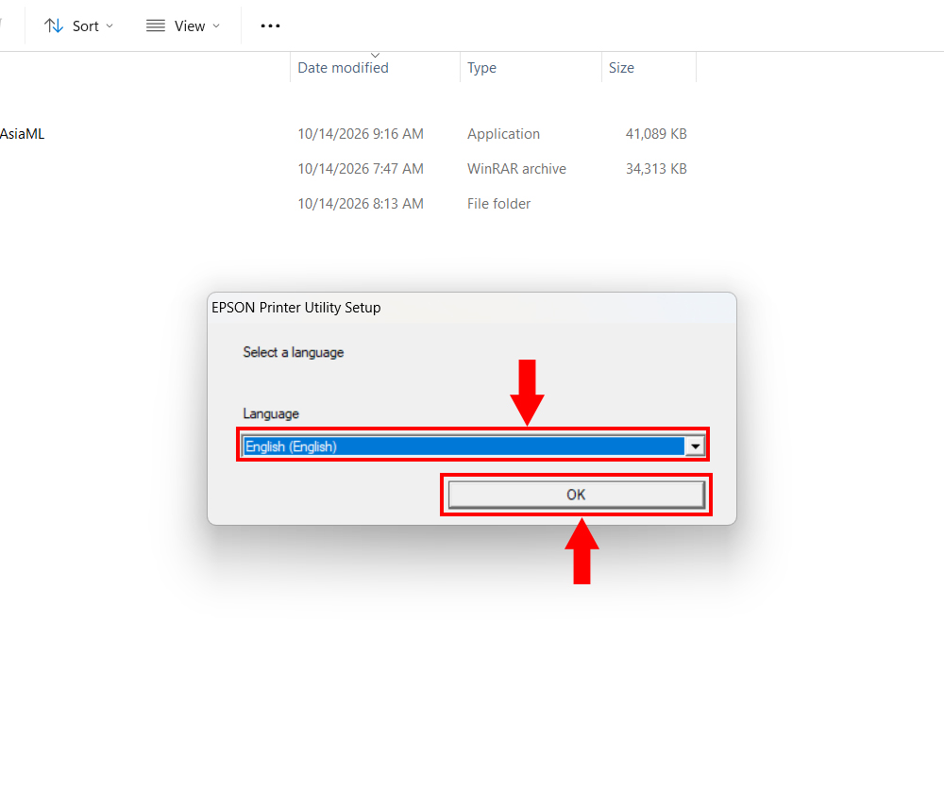
Task: Click the WinRAR archive type entry
Action: 516,169
